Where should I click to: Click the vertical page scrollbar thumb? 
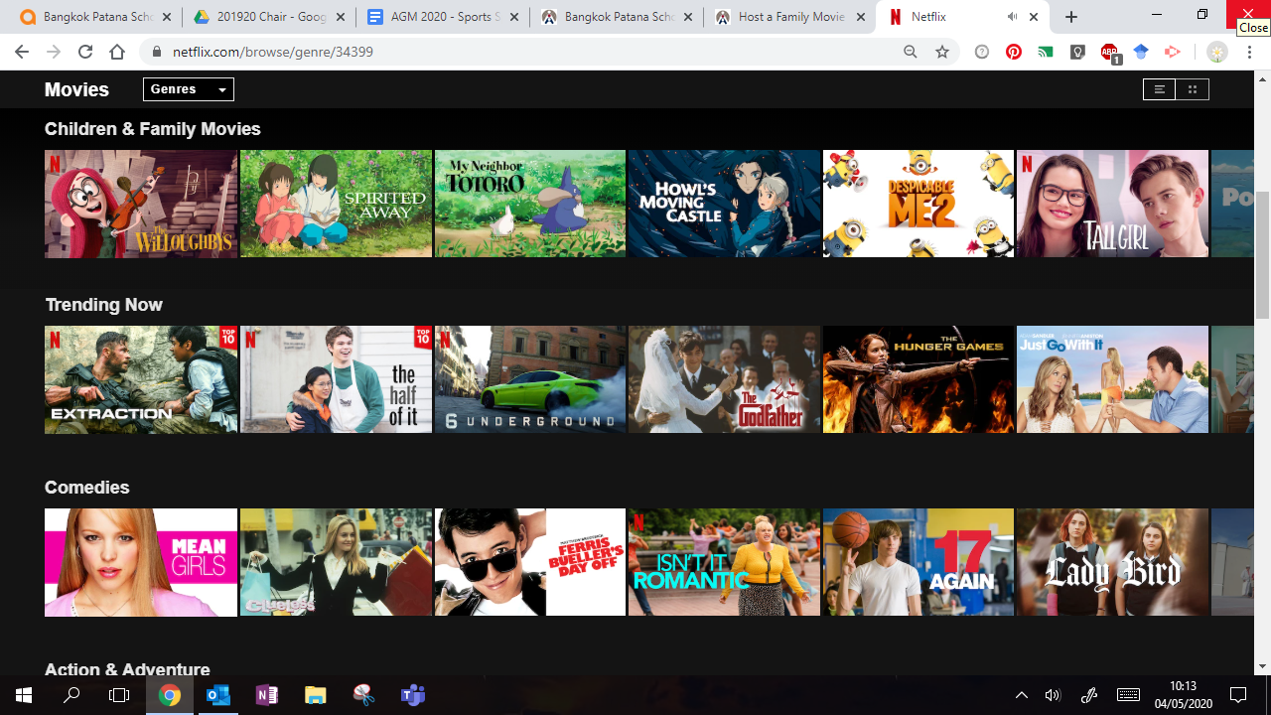[x=1262, y=254]
